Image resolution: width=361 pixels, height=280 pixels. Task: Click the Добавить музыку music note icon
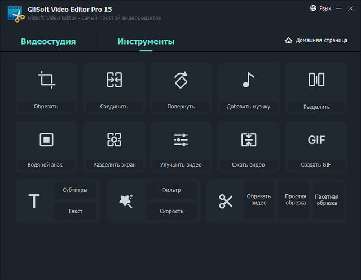[x=248, y=80]
